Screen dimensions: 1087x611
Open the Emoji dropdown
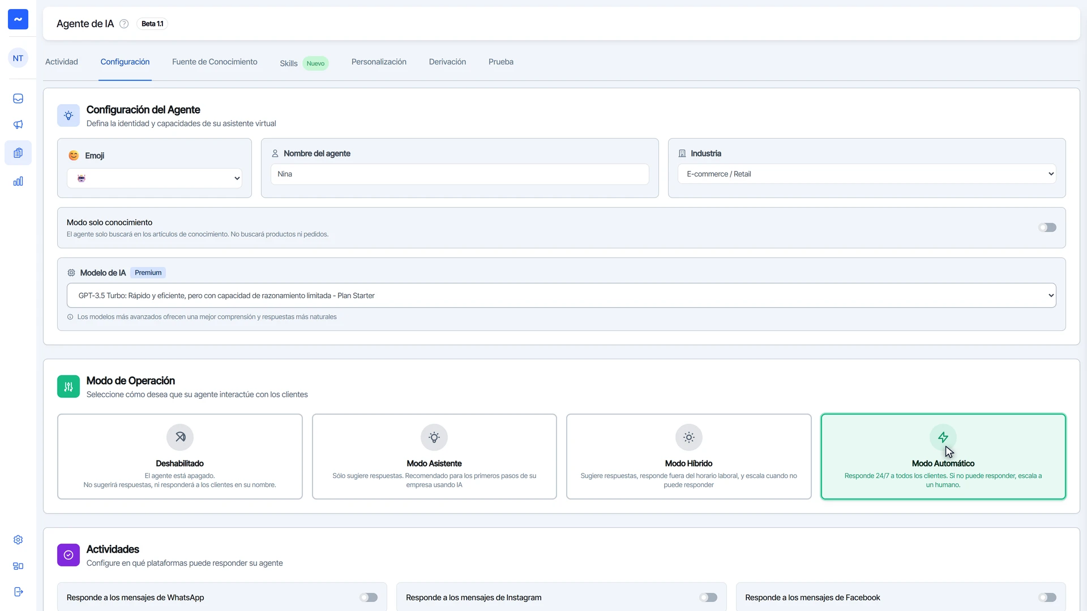(155, 178)
